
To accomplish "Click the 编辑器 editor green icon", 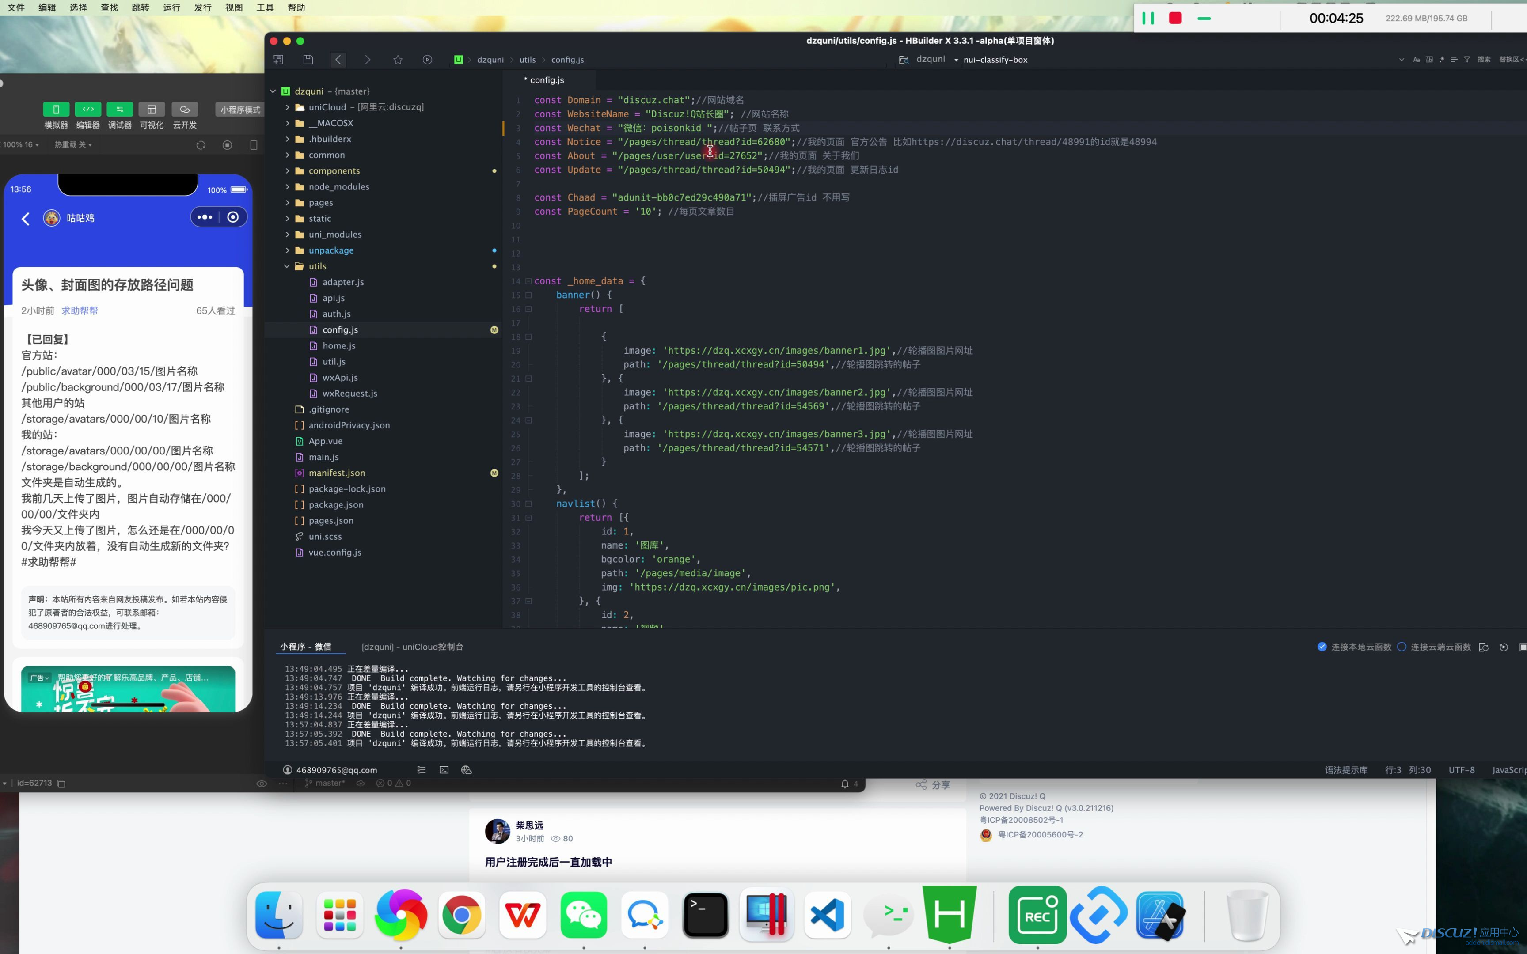I will [88, 109].
